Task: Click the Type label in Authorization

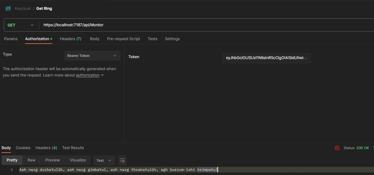Action: [7, 54]
